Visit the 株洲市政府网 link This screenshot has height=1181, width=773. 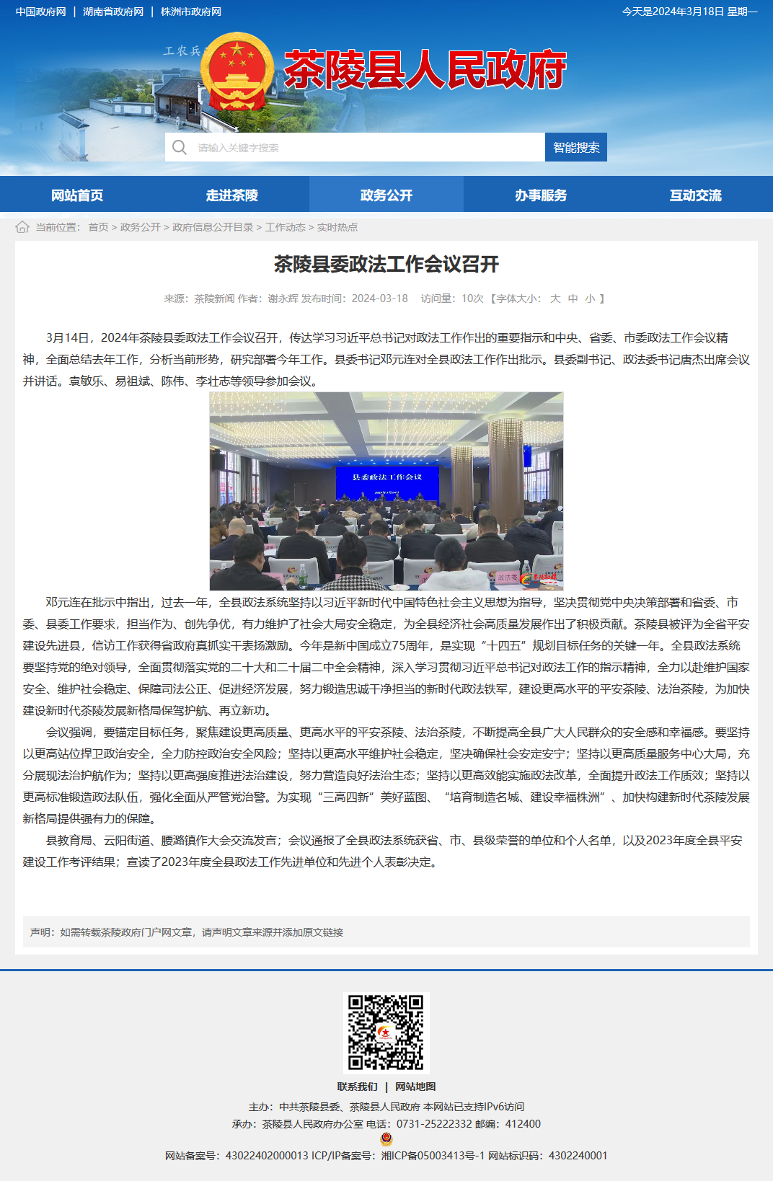[x=191, y=12]
